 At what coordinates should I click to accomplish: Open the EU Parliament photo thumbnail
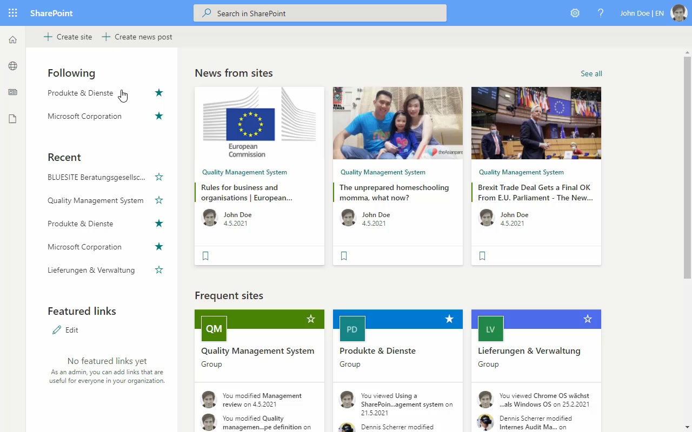(536, 123)
